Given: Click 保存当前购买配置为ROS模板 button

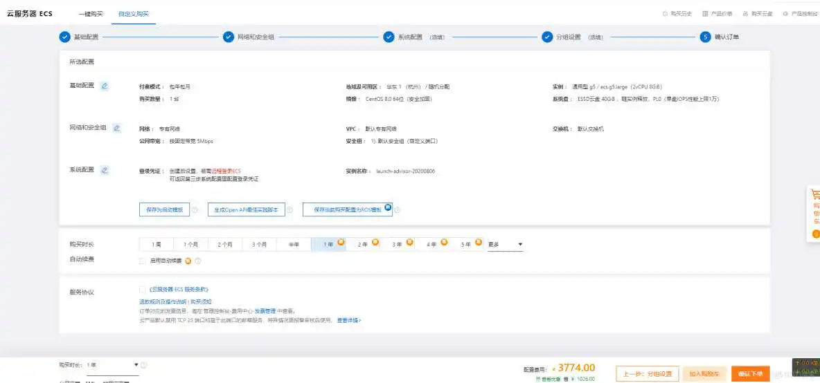Looking at the screenshot, I should click(347, 209).
